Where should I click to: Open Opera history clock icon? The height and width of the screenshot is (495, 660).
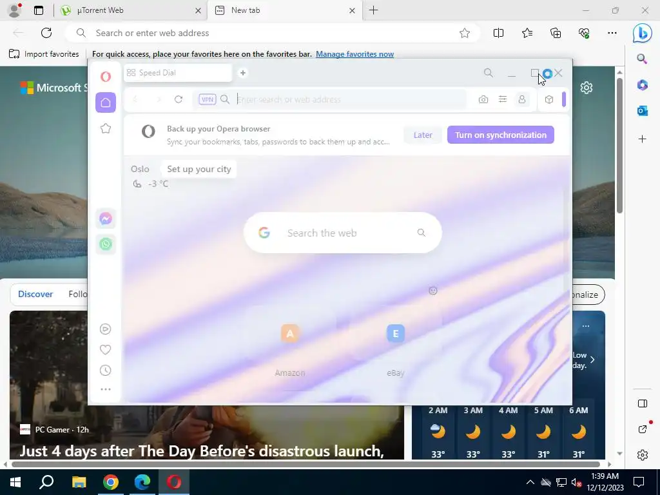tap(105, 371)
